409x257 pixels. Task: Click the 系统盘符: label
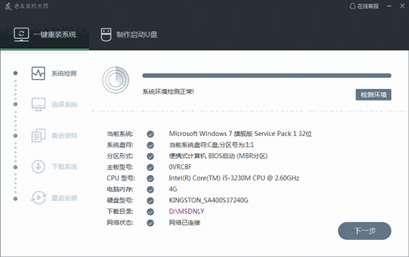120,145
